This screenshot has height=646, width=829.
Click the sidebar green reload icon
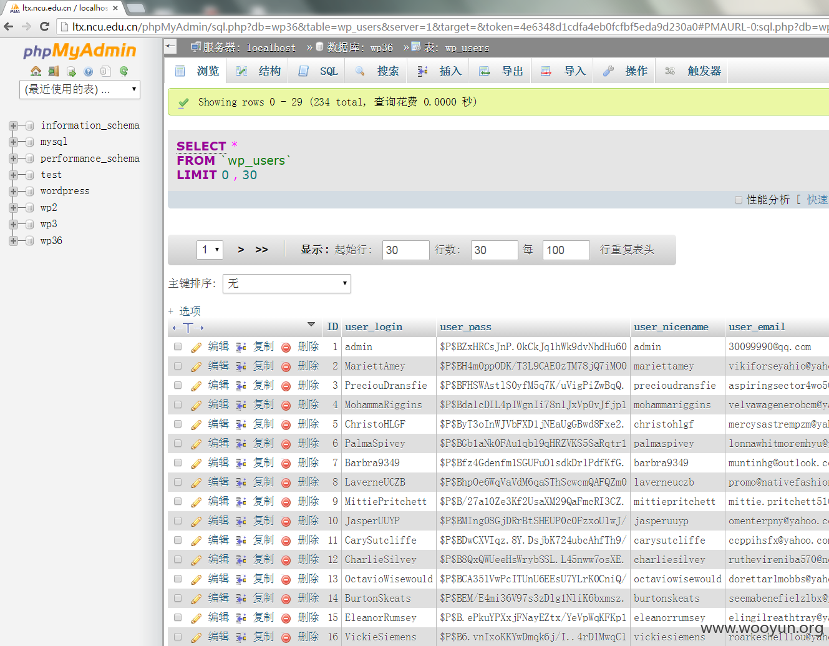coord(124,71)
